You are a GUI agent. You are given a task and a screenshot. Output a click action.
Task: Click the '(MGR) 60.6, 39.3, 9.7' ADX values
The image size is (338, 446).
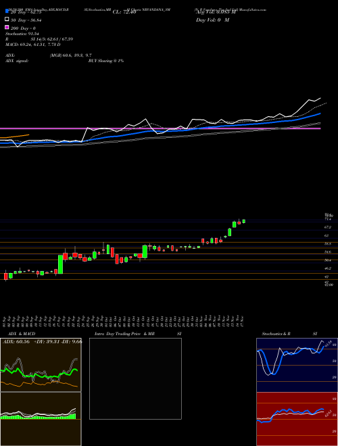pos(70,55)
